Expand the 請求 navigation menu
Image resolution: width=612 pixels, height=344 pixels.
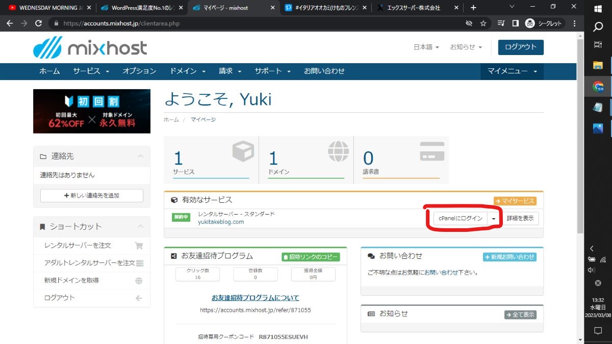pyautogui.click(x=230, y=71)
